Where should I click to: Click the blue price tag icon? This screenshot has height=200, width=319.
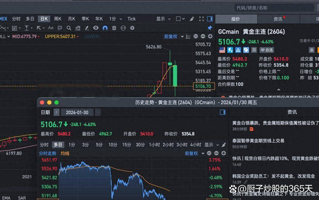click(246, 50)
